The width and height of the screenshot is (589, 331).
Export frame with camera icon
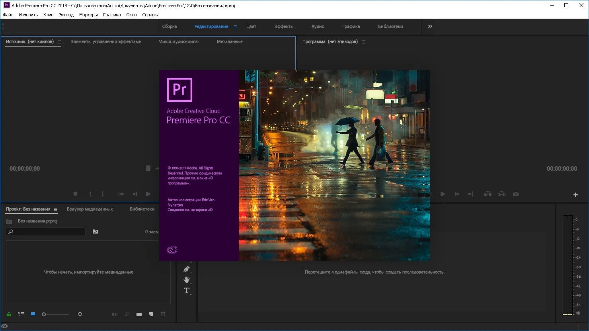pyautogui.click(x=516, y=194)
